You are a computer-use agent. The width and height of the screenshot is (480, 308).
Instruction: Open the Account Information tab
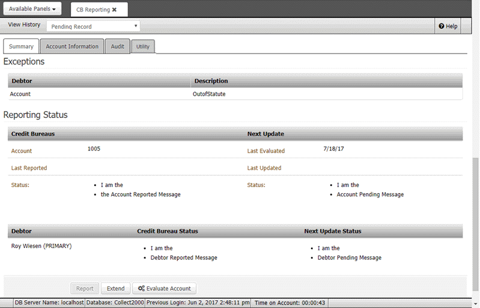(x=72, y=46)
